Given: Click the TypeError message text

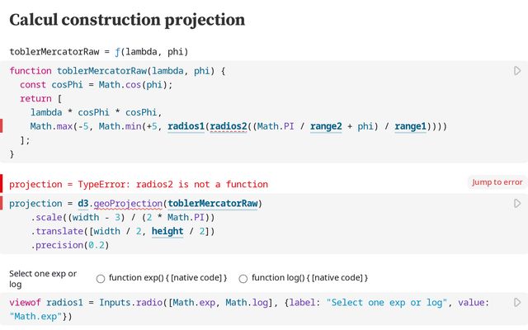Looking at the screenshot, I should [139, 184].
